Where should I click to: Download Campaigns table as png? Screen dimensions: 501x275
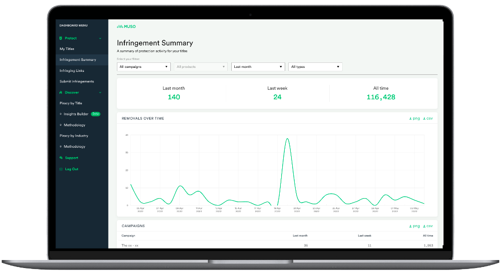pos(415,226)
